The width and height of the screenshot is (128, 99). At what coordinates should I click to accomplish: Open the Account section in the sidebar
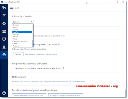point(4,47)
